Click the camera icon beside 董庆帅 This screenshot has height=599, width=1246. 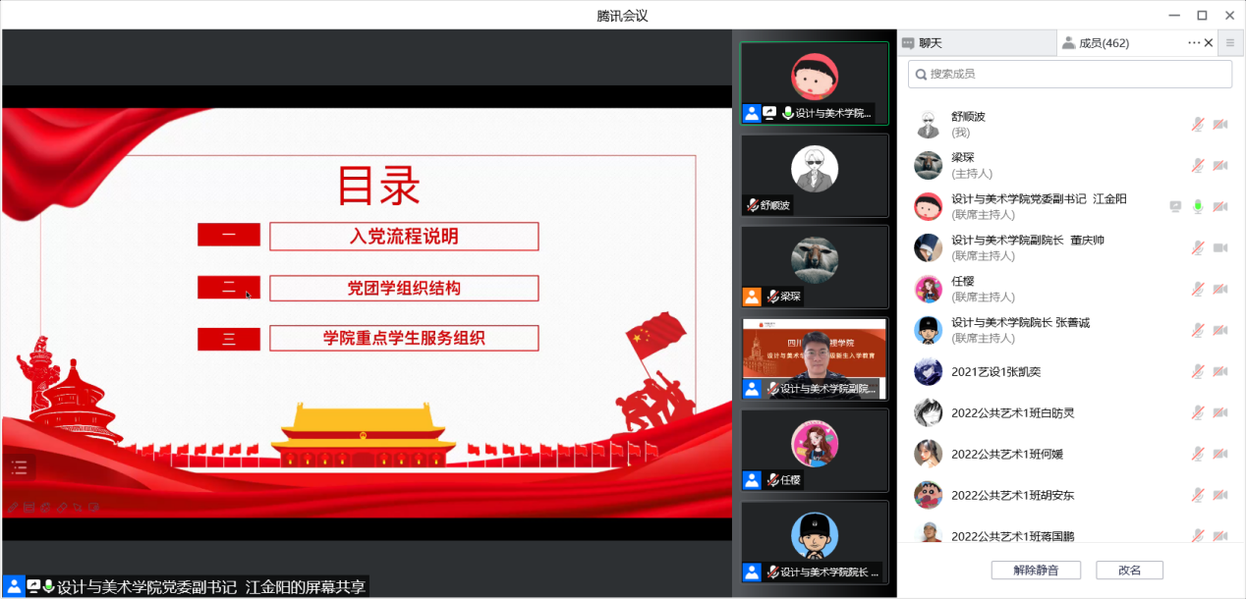pos(1219,247)
